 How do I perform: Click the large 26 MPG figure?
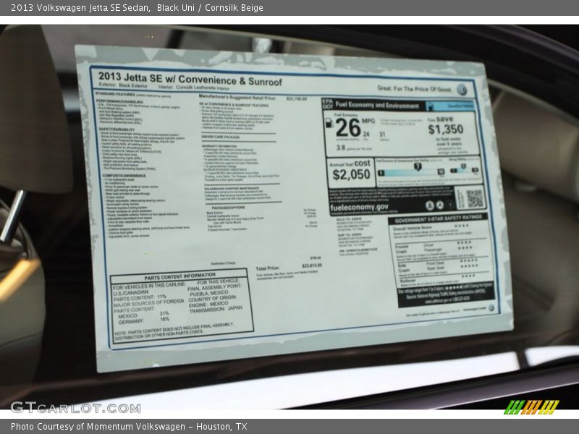348,128
